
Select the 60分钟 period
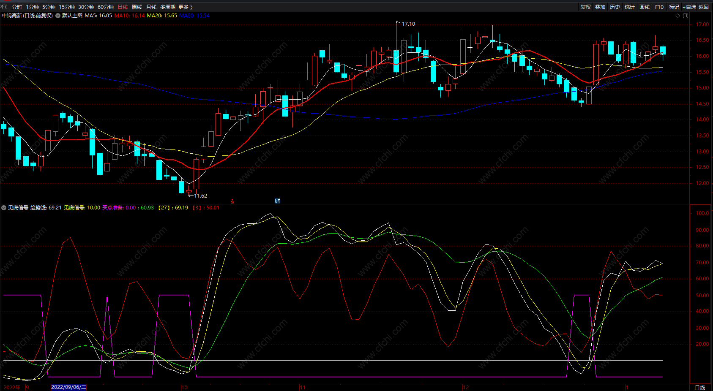(106, 7)
